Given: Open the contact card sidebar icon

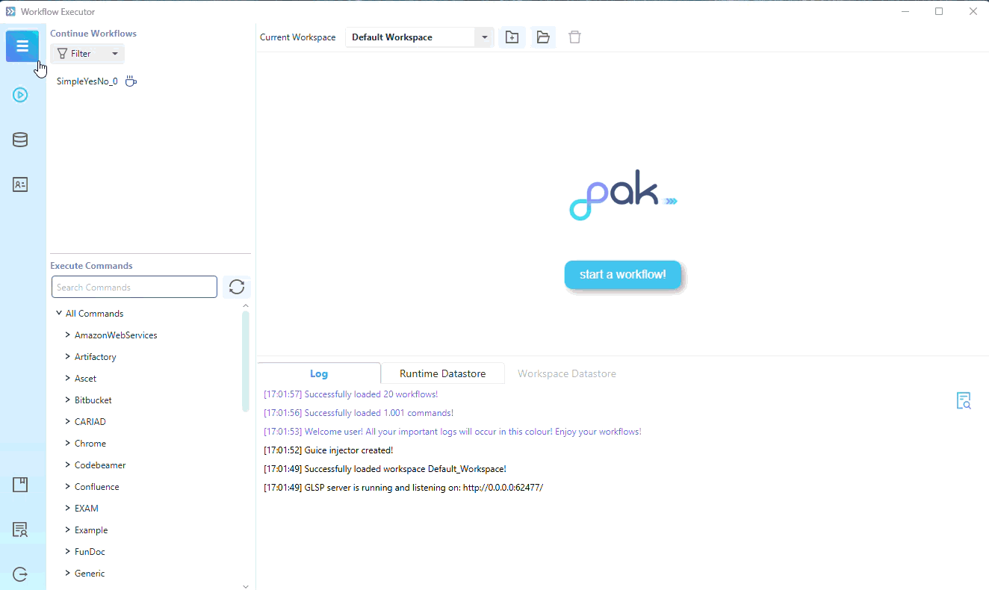Looking at the screenshot, I should [20, 184].
